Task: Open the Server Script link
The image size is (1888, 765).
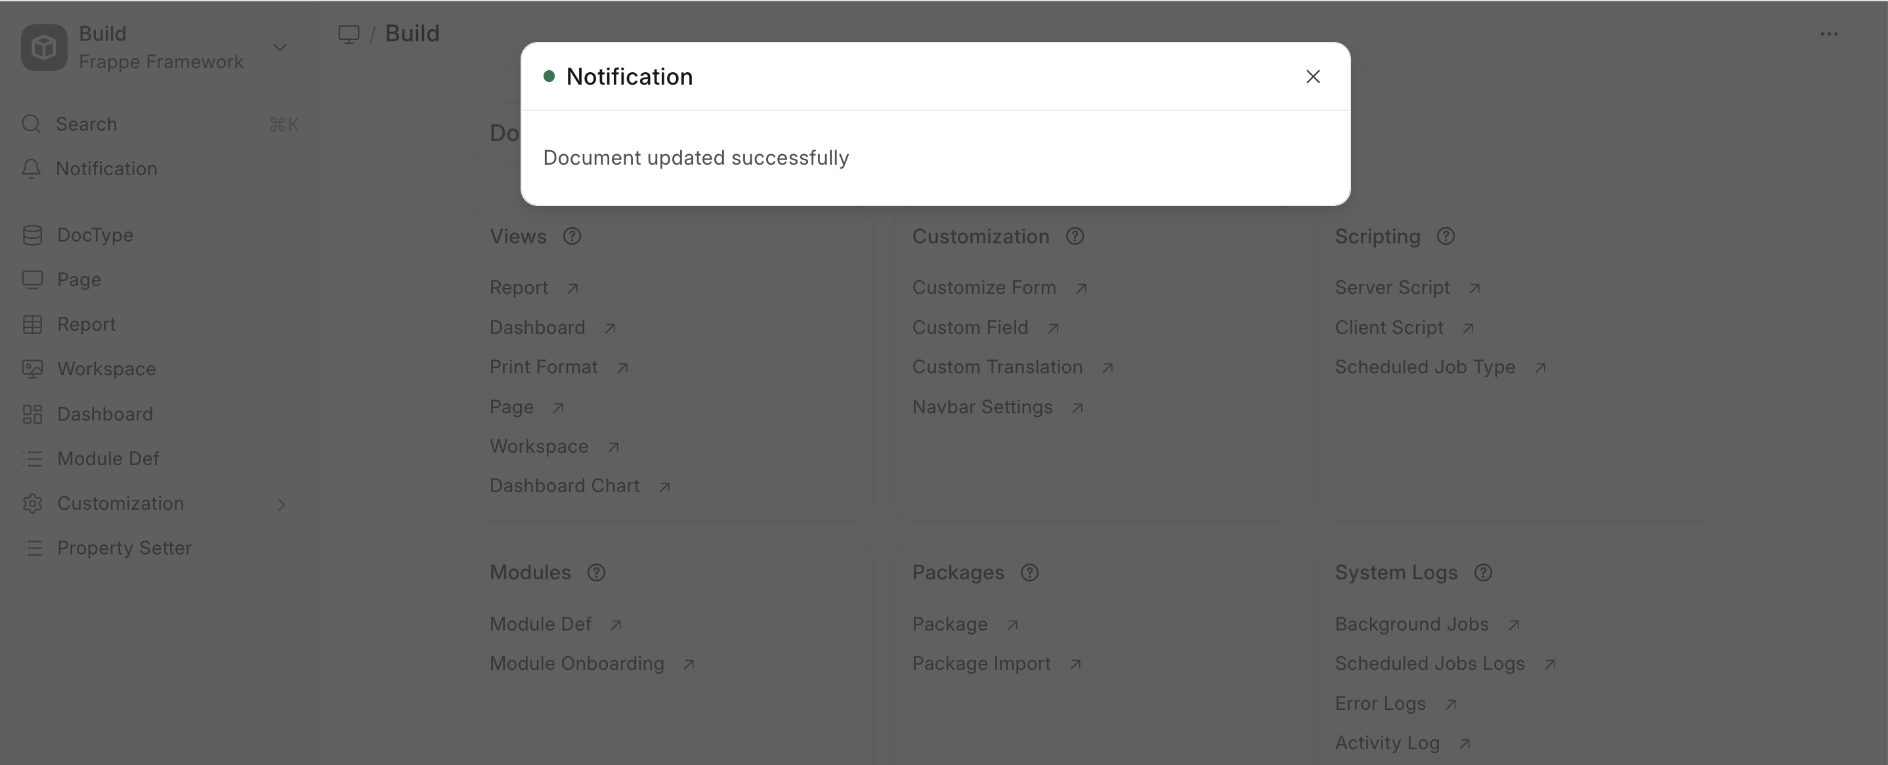Action: click(1392, 288)
